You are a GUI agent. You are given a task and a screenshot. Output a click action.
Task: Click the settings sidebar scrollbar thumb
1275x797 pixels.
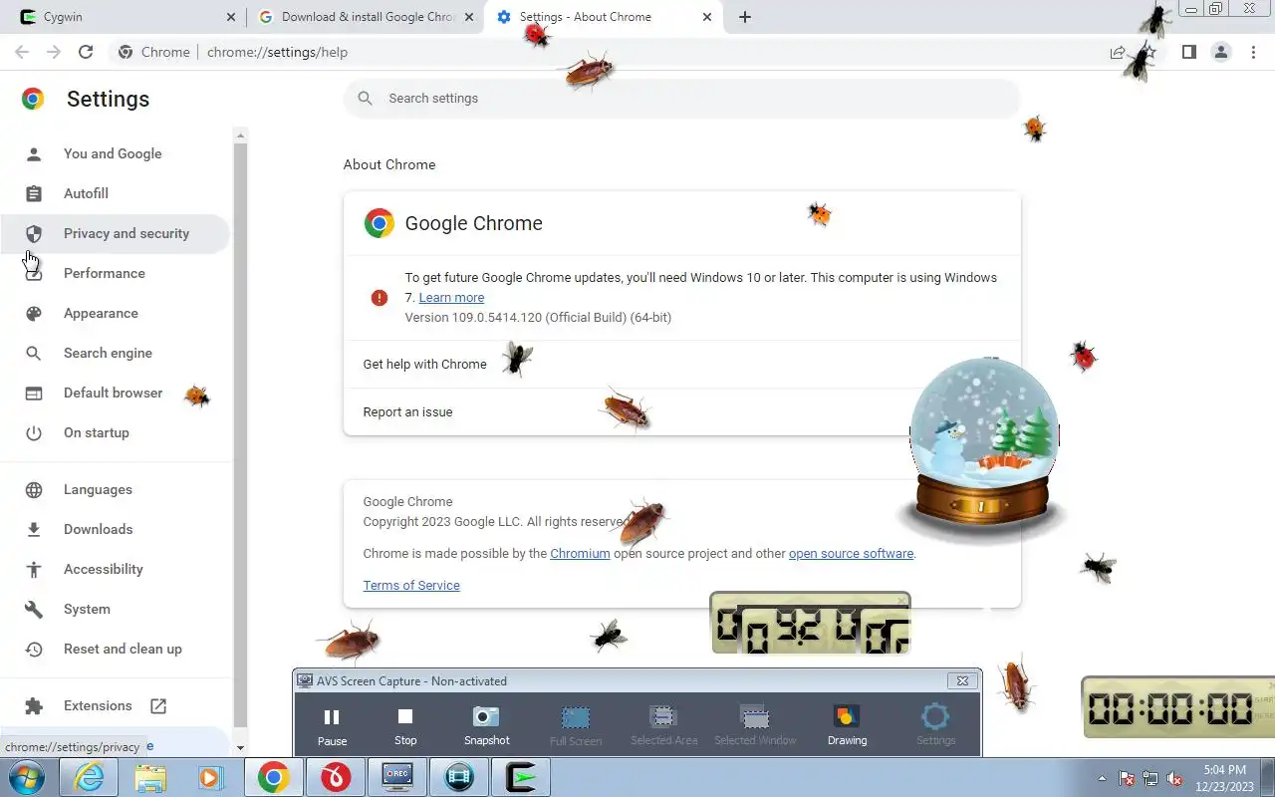[x=240, y=433]
